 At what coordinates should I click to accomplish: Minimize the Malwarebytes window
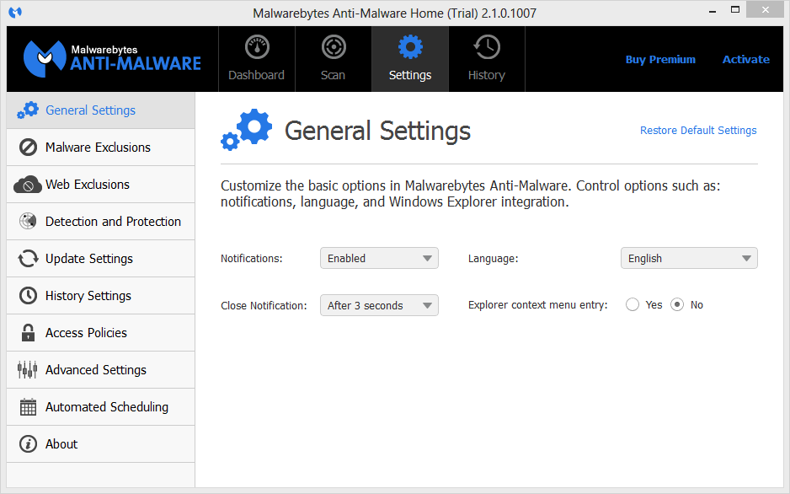(x=713, y=11)
